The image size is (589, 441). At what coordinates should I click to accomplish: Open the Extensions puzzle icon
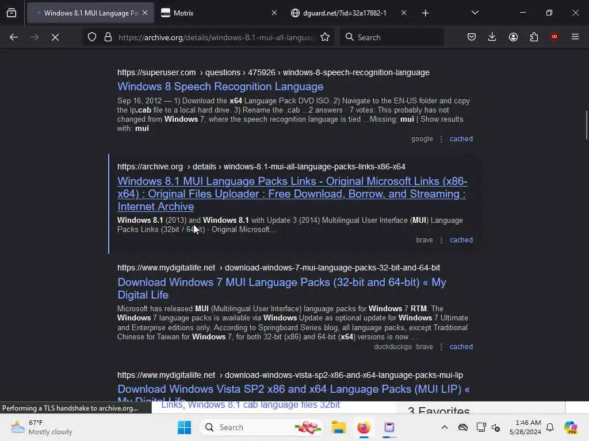click(534, 37)
